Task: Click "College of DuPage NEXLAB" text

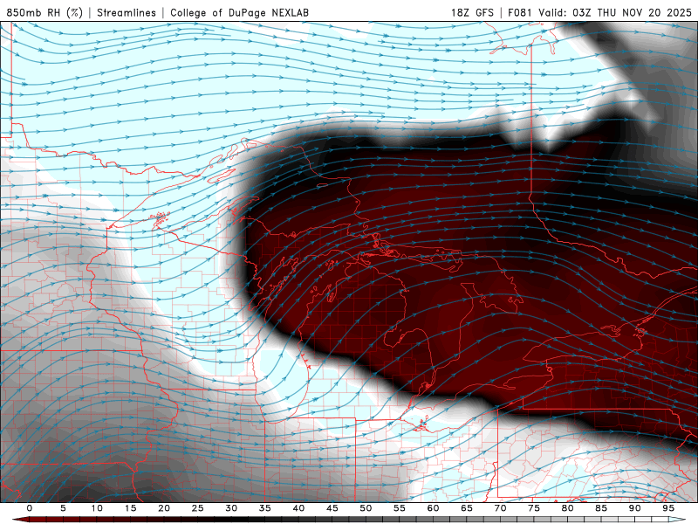Action: 239,12
